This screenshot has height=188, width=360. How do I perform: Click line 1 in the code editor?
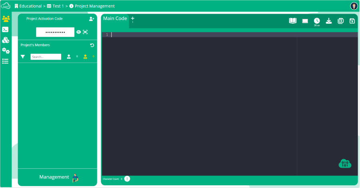(x=230, y=35)
